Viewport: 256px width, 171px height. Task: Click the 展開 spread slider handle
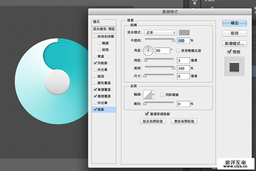tap(174, 68)
